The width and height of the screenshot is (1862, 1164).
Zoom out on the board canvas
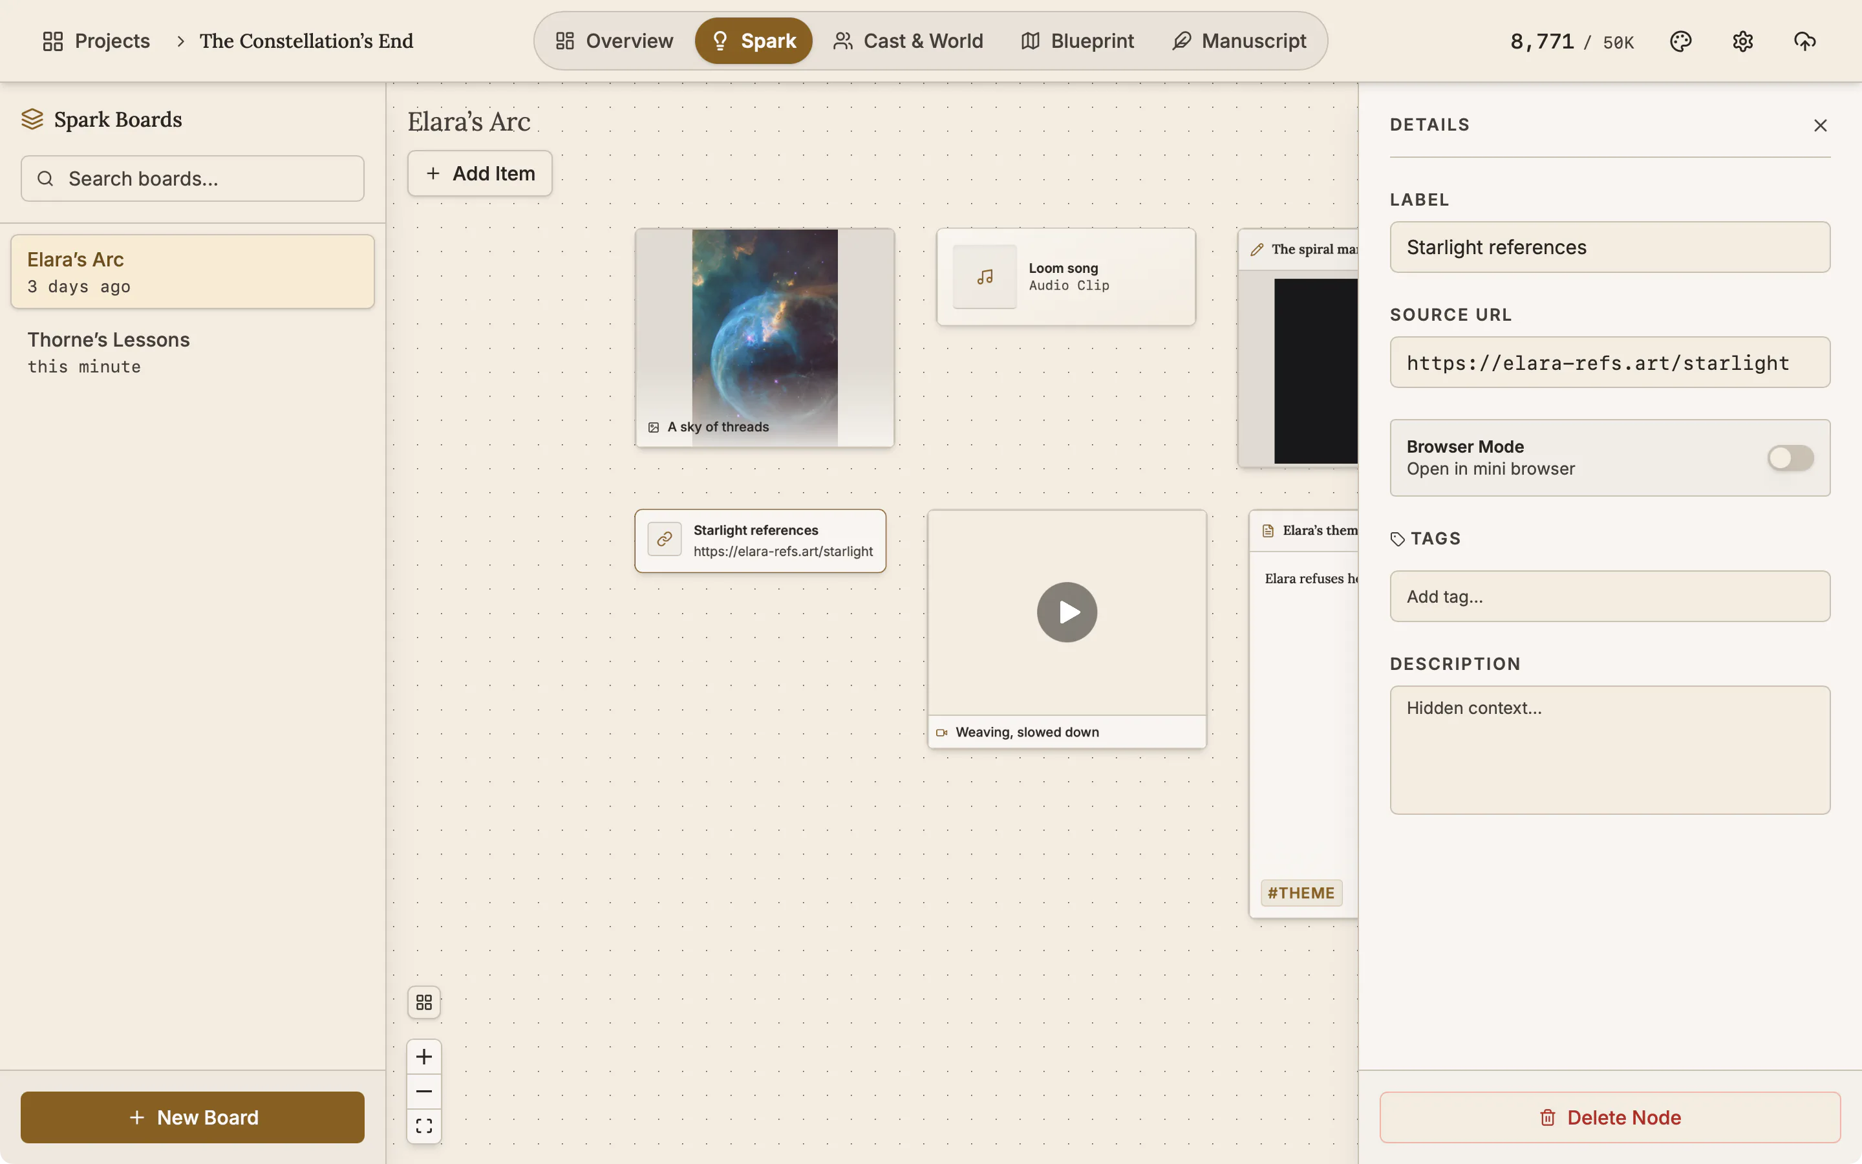424,1092
